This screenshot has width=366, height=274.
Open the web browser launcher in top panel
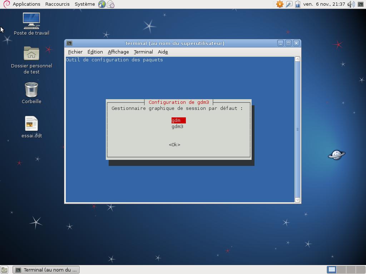(x=102, y=4)
